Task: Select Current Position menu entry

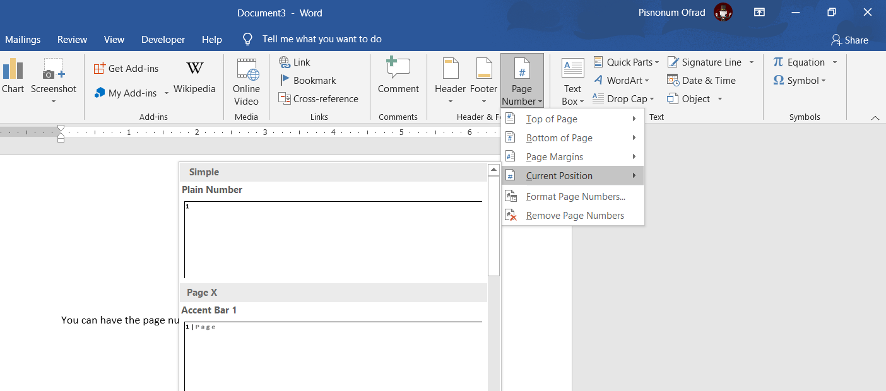Action: [572, 175]
